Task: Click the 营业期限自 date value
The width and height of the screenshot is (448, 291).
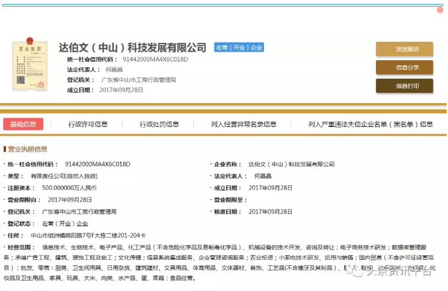Action: (69, 200)
